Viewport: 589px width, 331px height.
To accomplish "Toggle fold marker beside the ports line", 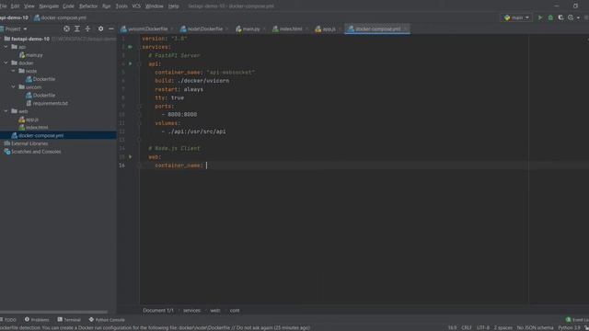I will (139, 107).
